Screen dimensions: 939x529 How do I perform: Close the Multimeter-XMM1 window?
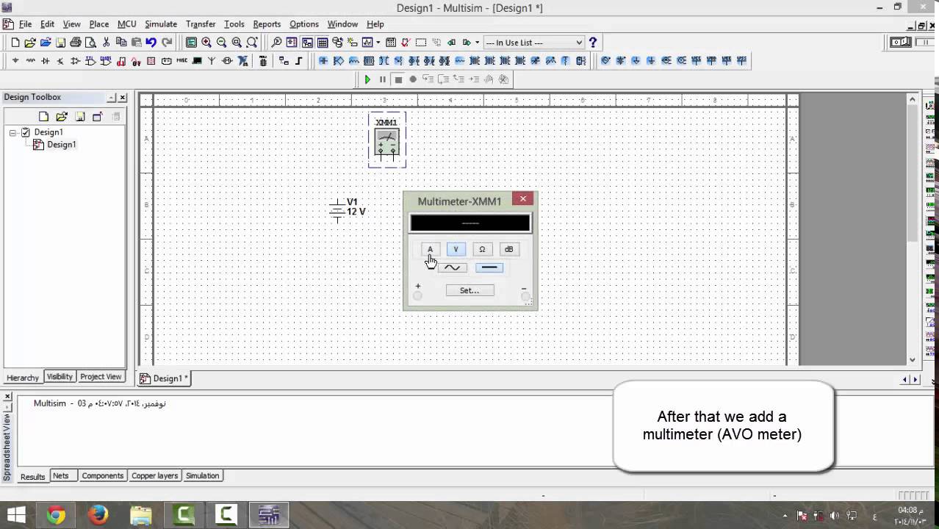pos(523,198)
